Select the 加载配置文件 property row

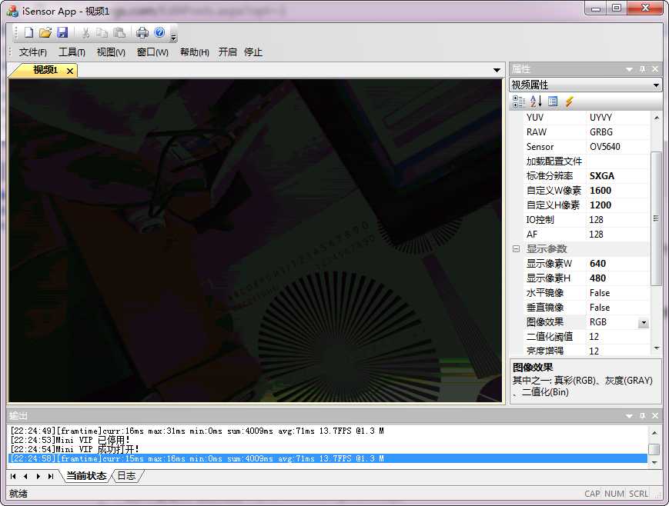coord(587,161)
